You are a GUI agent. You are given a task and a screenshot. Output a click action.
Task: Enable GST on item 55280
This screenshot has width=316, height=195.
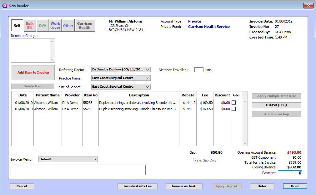233,109
